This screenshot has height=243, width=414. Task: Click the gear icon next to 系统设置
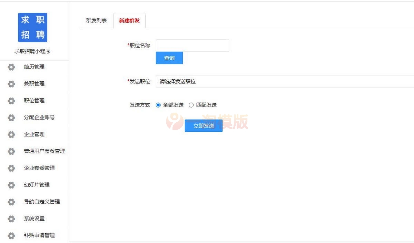tap(11, 219)
